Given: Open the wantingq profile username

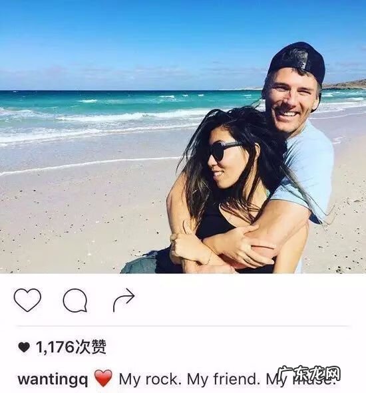Looking at the screenshot, I should pos(53,380).
